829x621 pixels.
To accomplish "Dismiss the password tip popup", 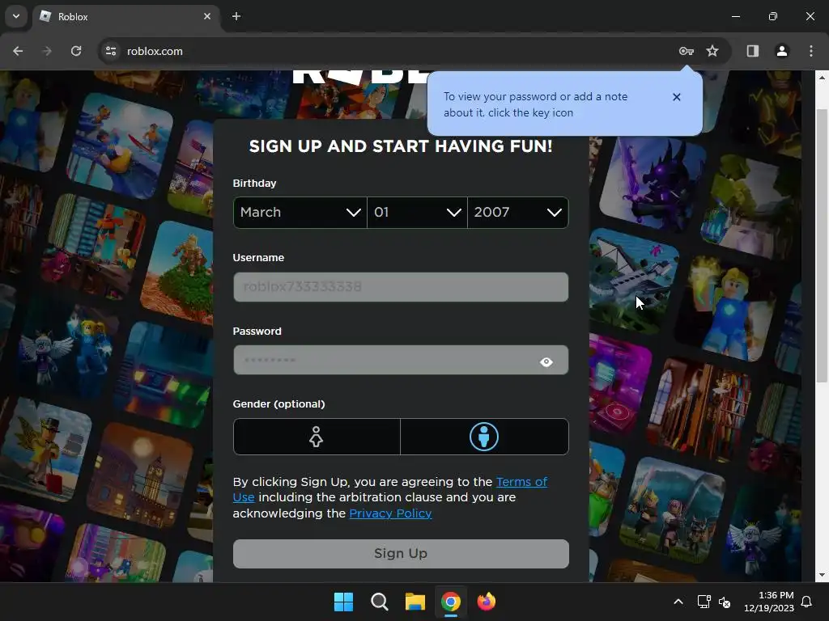I will (677, 97).
